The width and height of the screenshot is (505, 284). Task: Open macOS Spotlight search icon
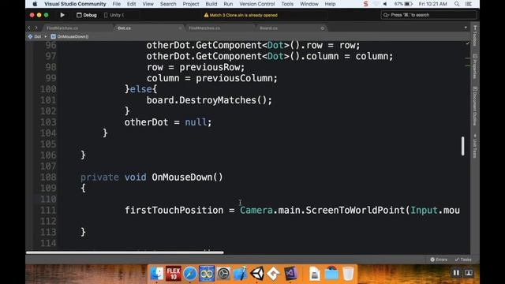(x=457, y=4)
